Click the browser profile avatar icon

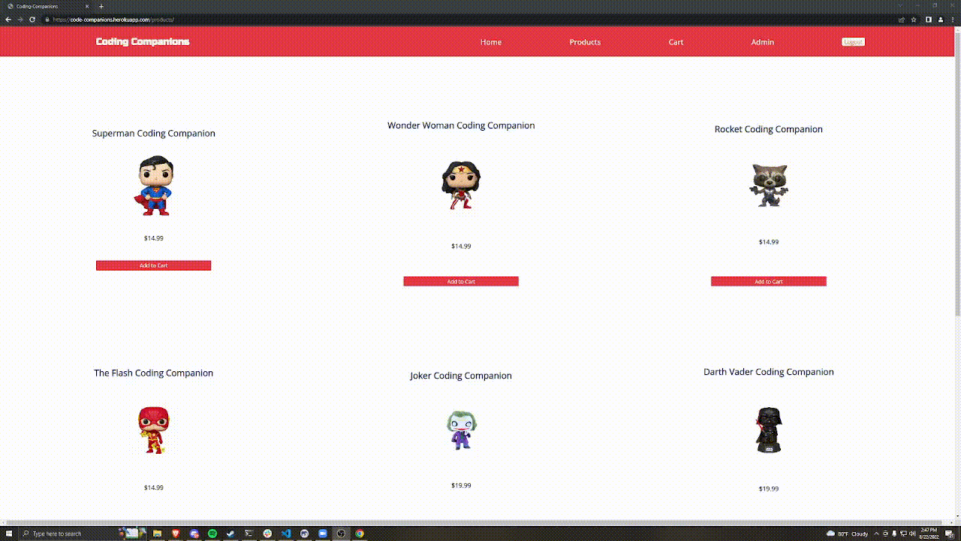(940, 20)
